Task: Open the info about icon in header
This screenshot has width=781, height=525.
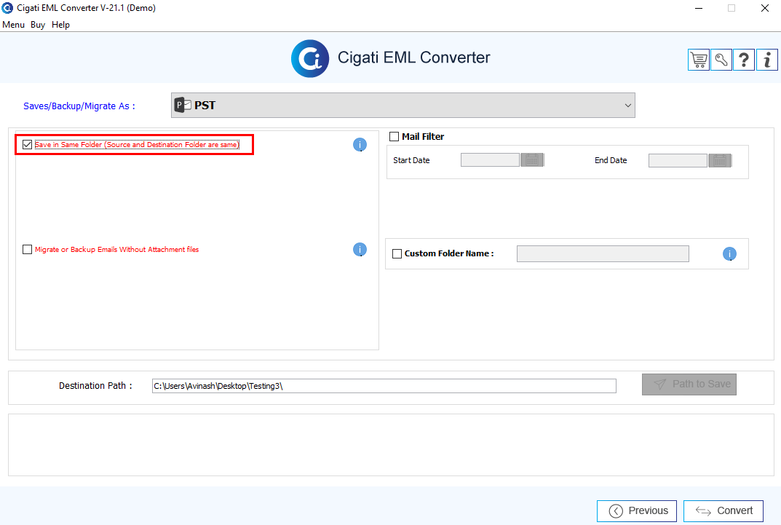Action: tap(767, 60)
